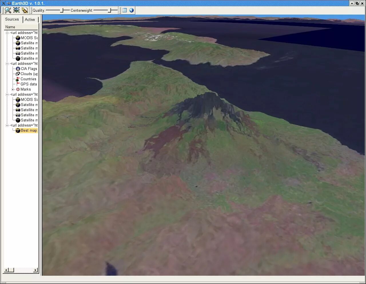The width and height of the screenshot is (366, 284).
Task: Collapse the url node containing Best map
Action: (x=7, y=125)
